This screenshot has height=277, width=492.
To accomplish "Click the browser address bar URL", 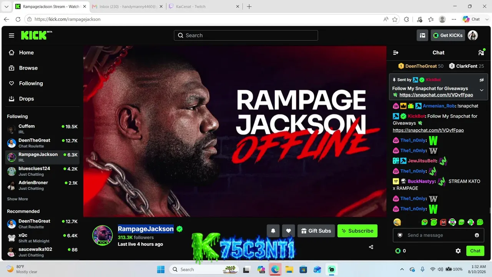I will pos(67,19).
